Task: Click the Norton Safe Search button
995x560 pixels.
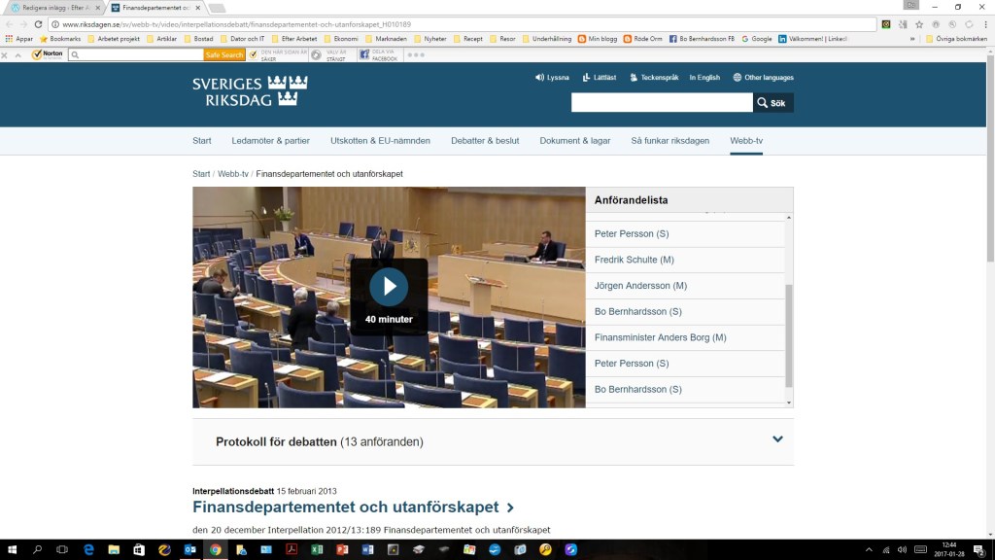Action: pyautogui.click(x=224, y=55)
